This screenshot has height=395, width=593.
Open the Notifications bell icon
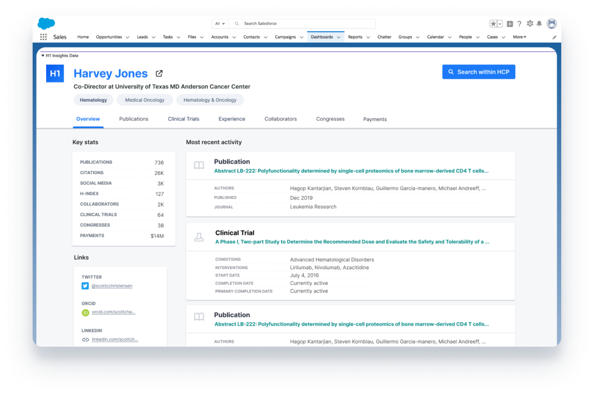coord(539,24)
